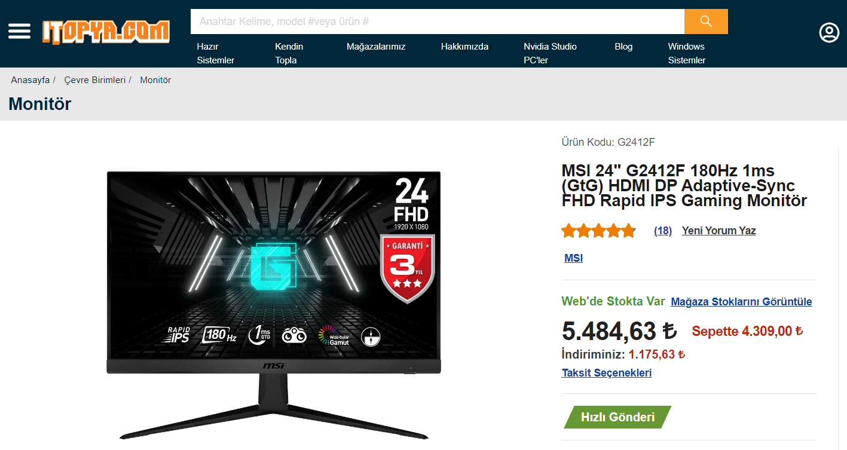Click the 180 Hz feature icon
Viewport: 847px width, 450px height.
[x=219, y=335]
